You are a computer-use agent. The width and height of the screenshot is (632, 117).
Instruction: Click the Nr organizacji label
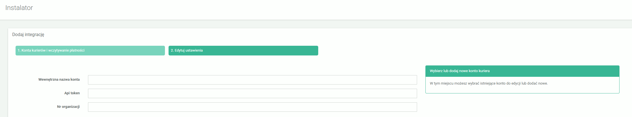(68, 107)
